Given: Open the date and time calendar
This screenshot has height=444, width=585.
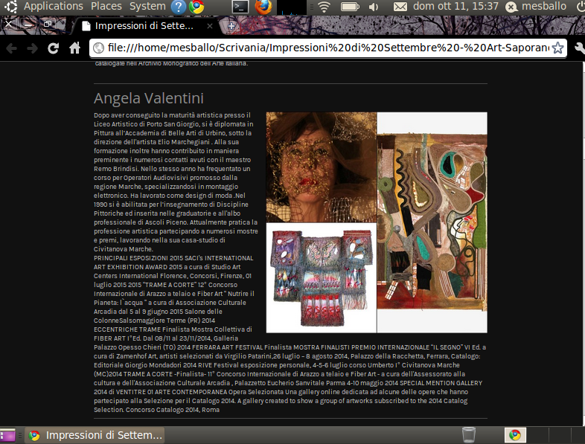Looking at the screenshot, I should (455, 7).
